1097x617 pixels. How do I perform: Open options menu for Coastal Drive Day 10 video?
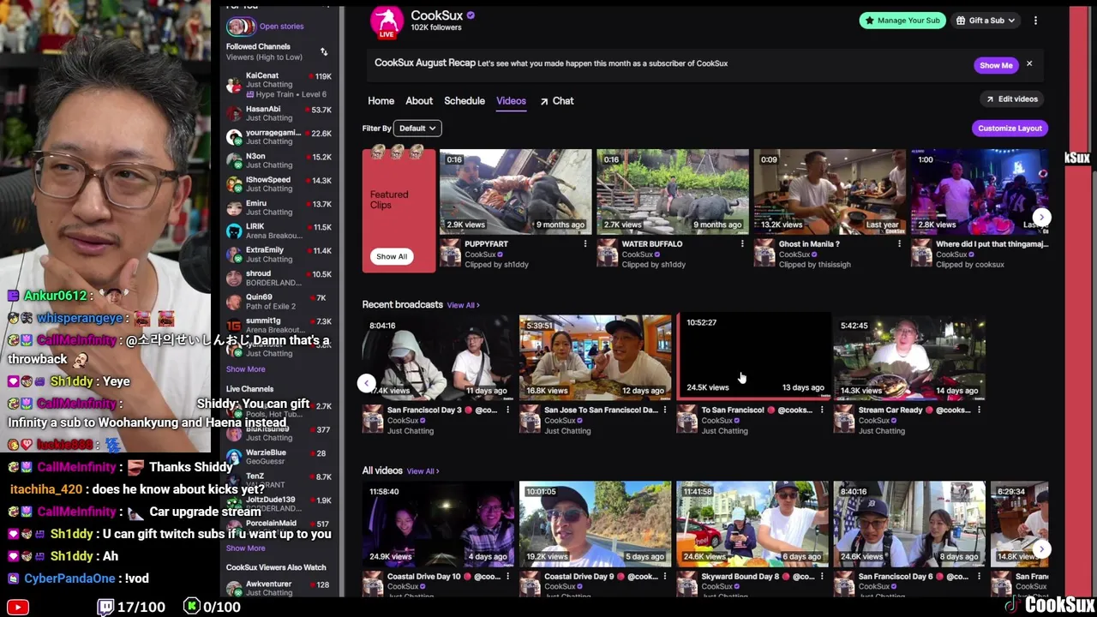tap(507, 577)
